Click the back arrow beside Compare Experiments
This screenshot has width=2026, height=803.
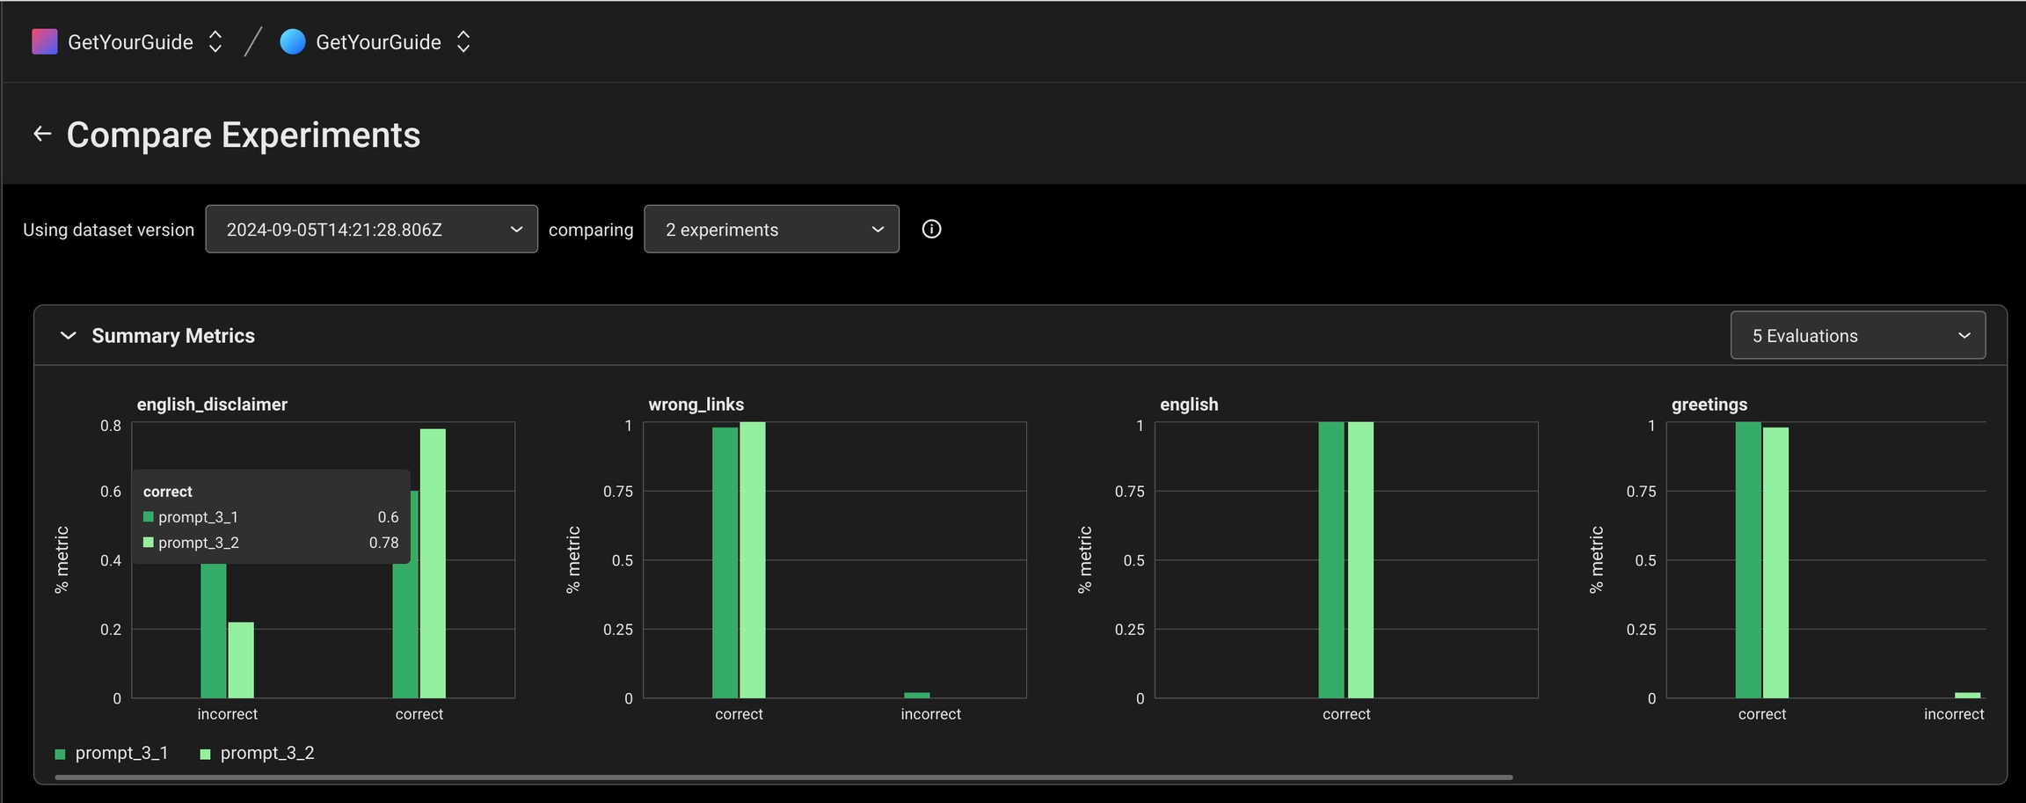[42, 134]
